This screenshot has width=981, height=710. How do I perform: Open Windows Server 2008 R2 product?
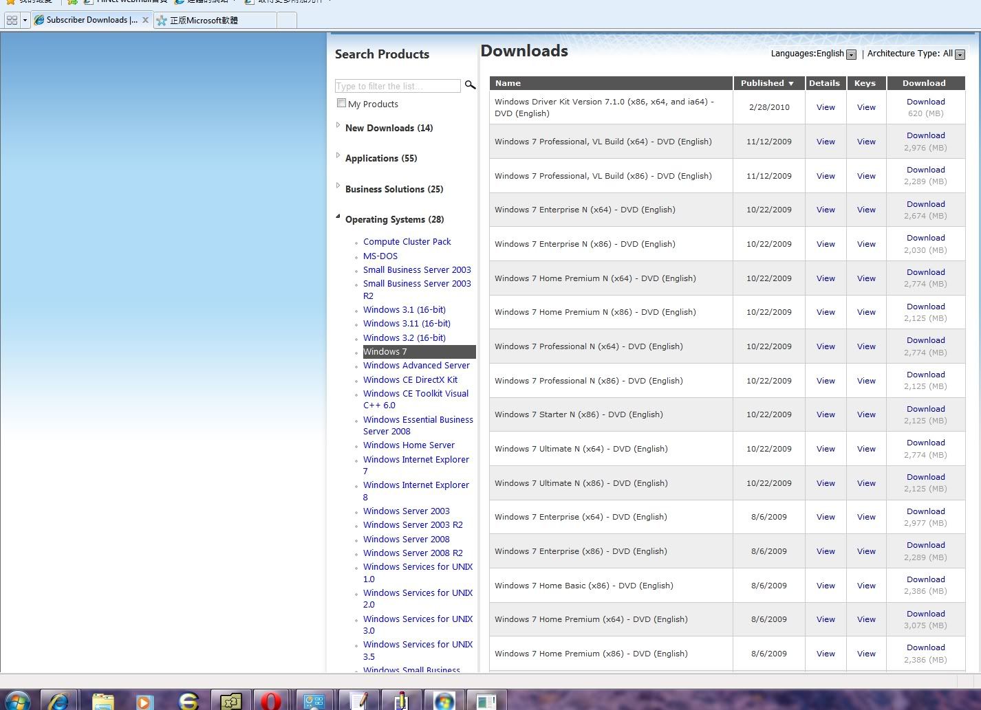coord(413,553)
